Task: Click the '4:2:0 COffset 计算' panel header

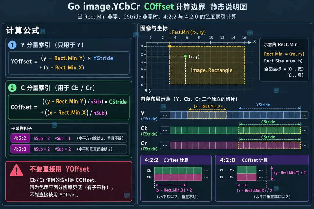Action: [262, 160]
